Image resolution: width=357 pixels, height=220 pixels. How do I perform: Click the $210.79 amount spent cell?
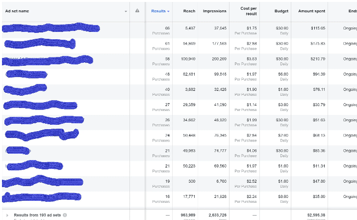(318, 59)
